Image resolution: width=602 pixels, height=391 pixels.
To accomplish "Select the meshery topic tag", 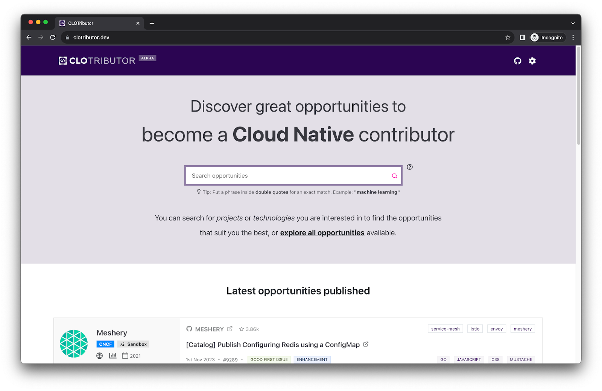I will 523,329.
